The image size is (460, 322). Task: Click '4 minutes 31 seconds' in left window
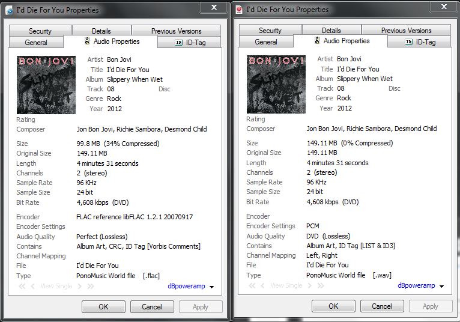(x=107, y=163)
